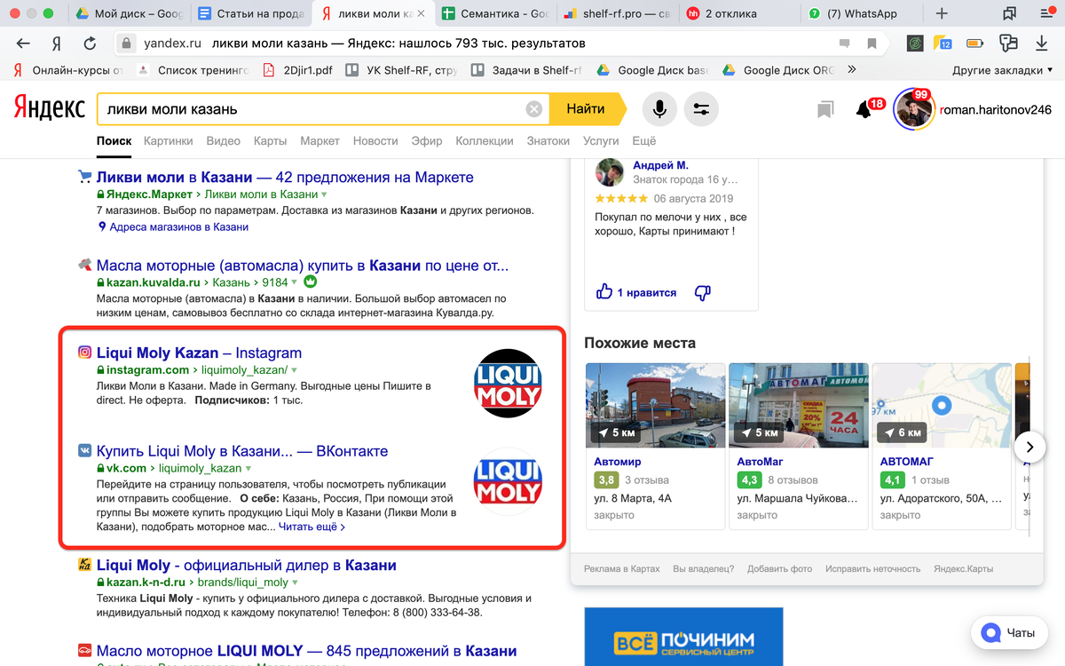Screen dimensions: 1065x666
Task: Open Добавить фото link
Action: tap(779, 568)
